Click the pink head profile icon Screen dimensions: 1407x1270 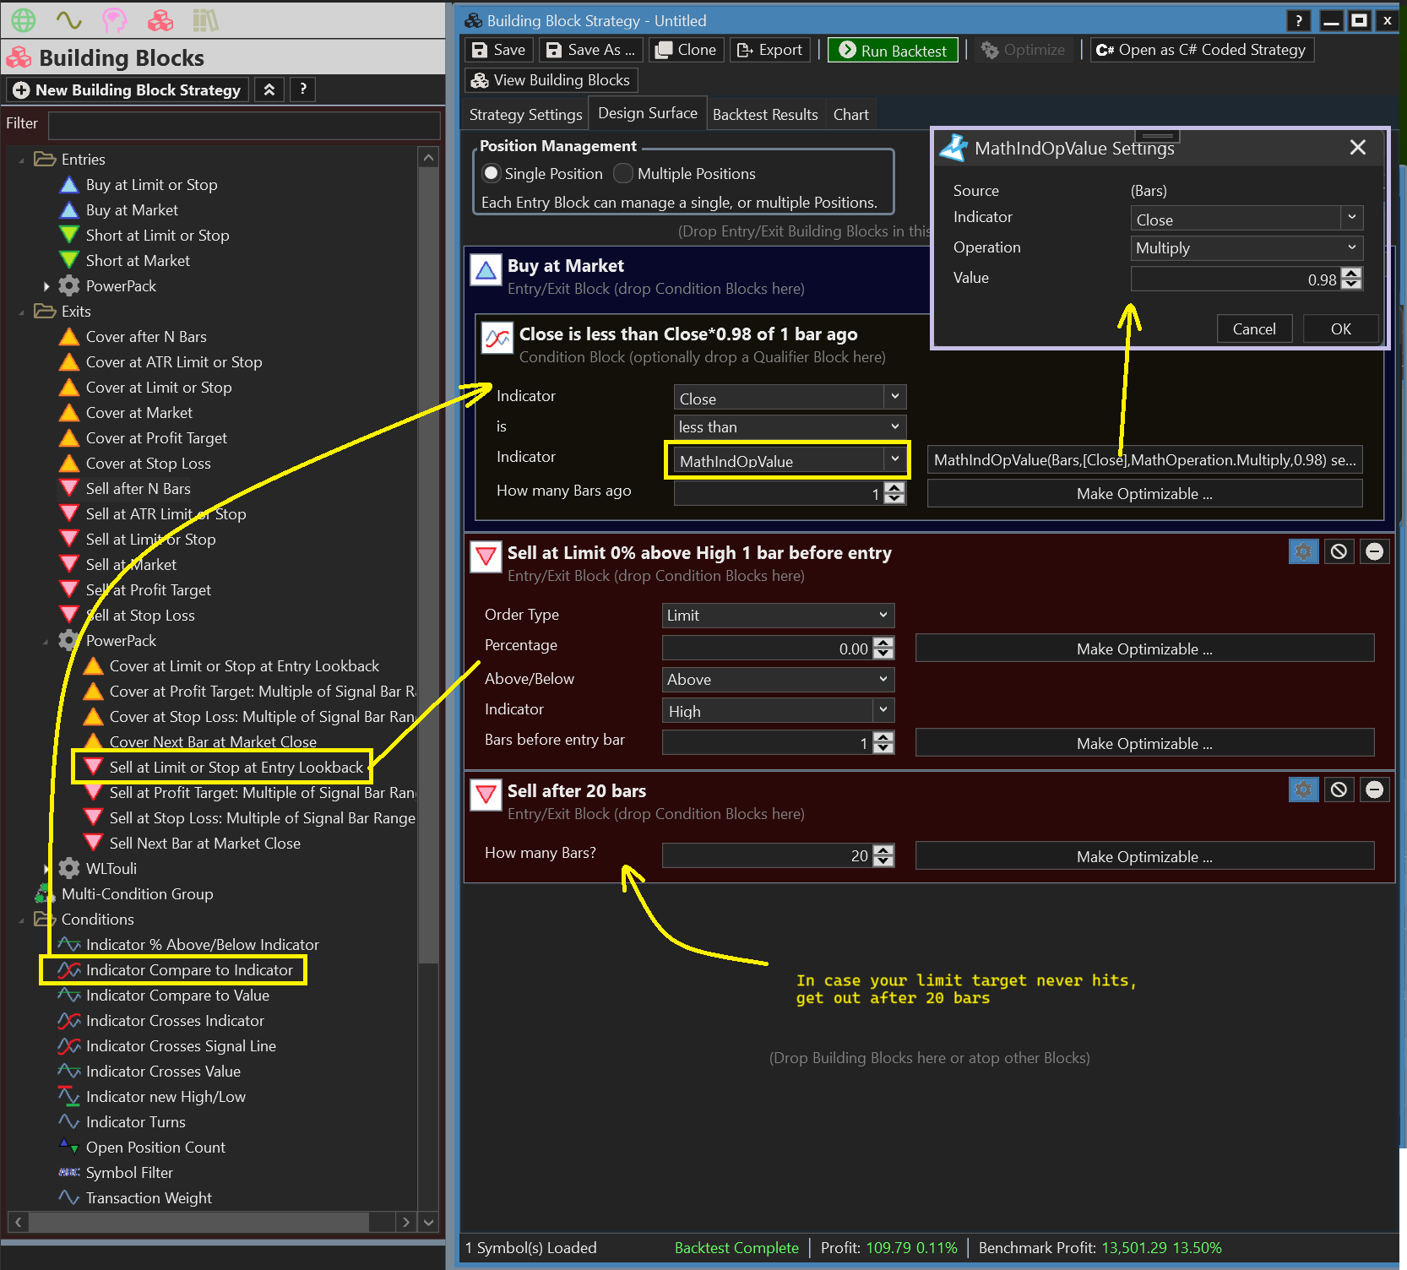pyautogui.click(x=114, y=19)
